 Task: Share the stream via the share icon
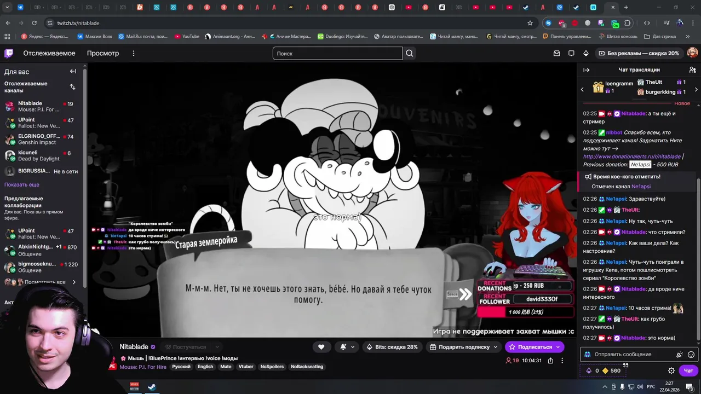(x=550, y=361)
